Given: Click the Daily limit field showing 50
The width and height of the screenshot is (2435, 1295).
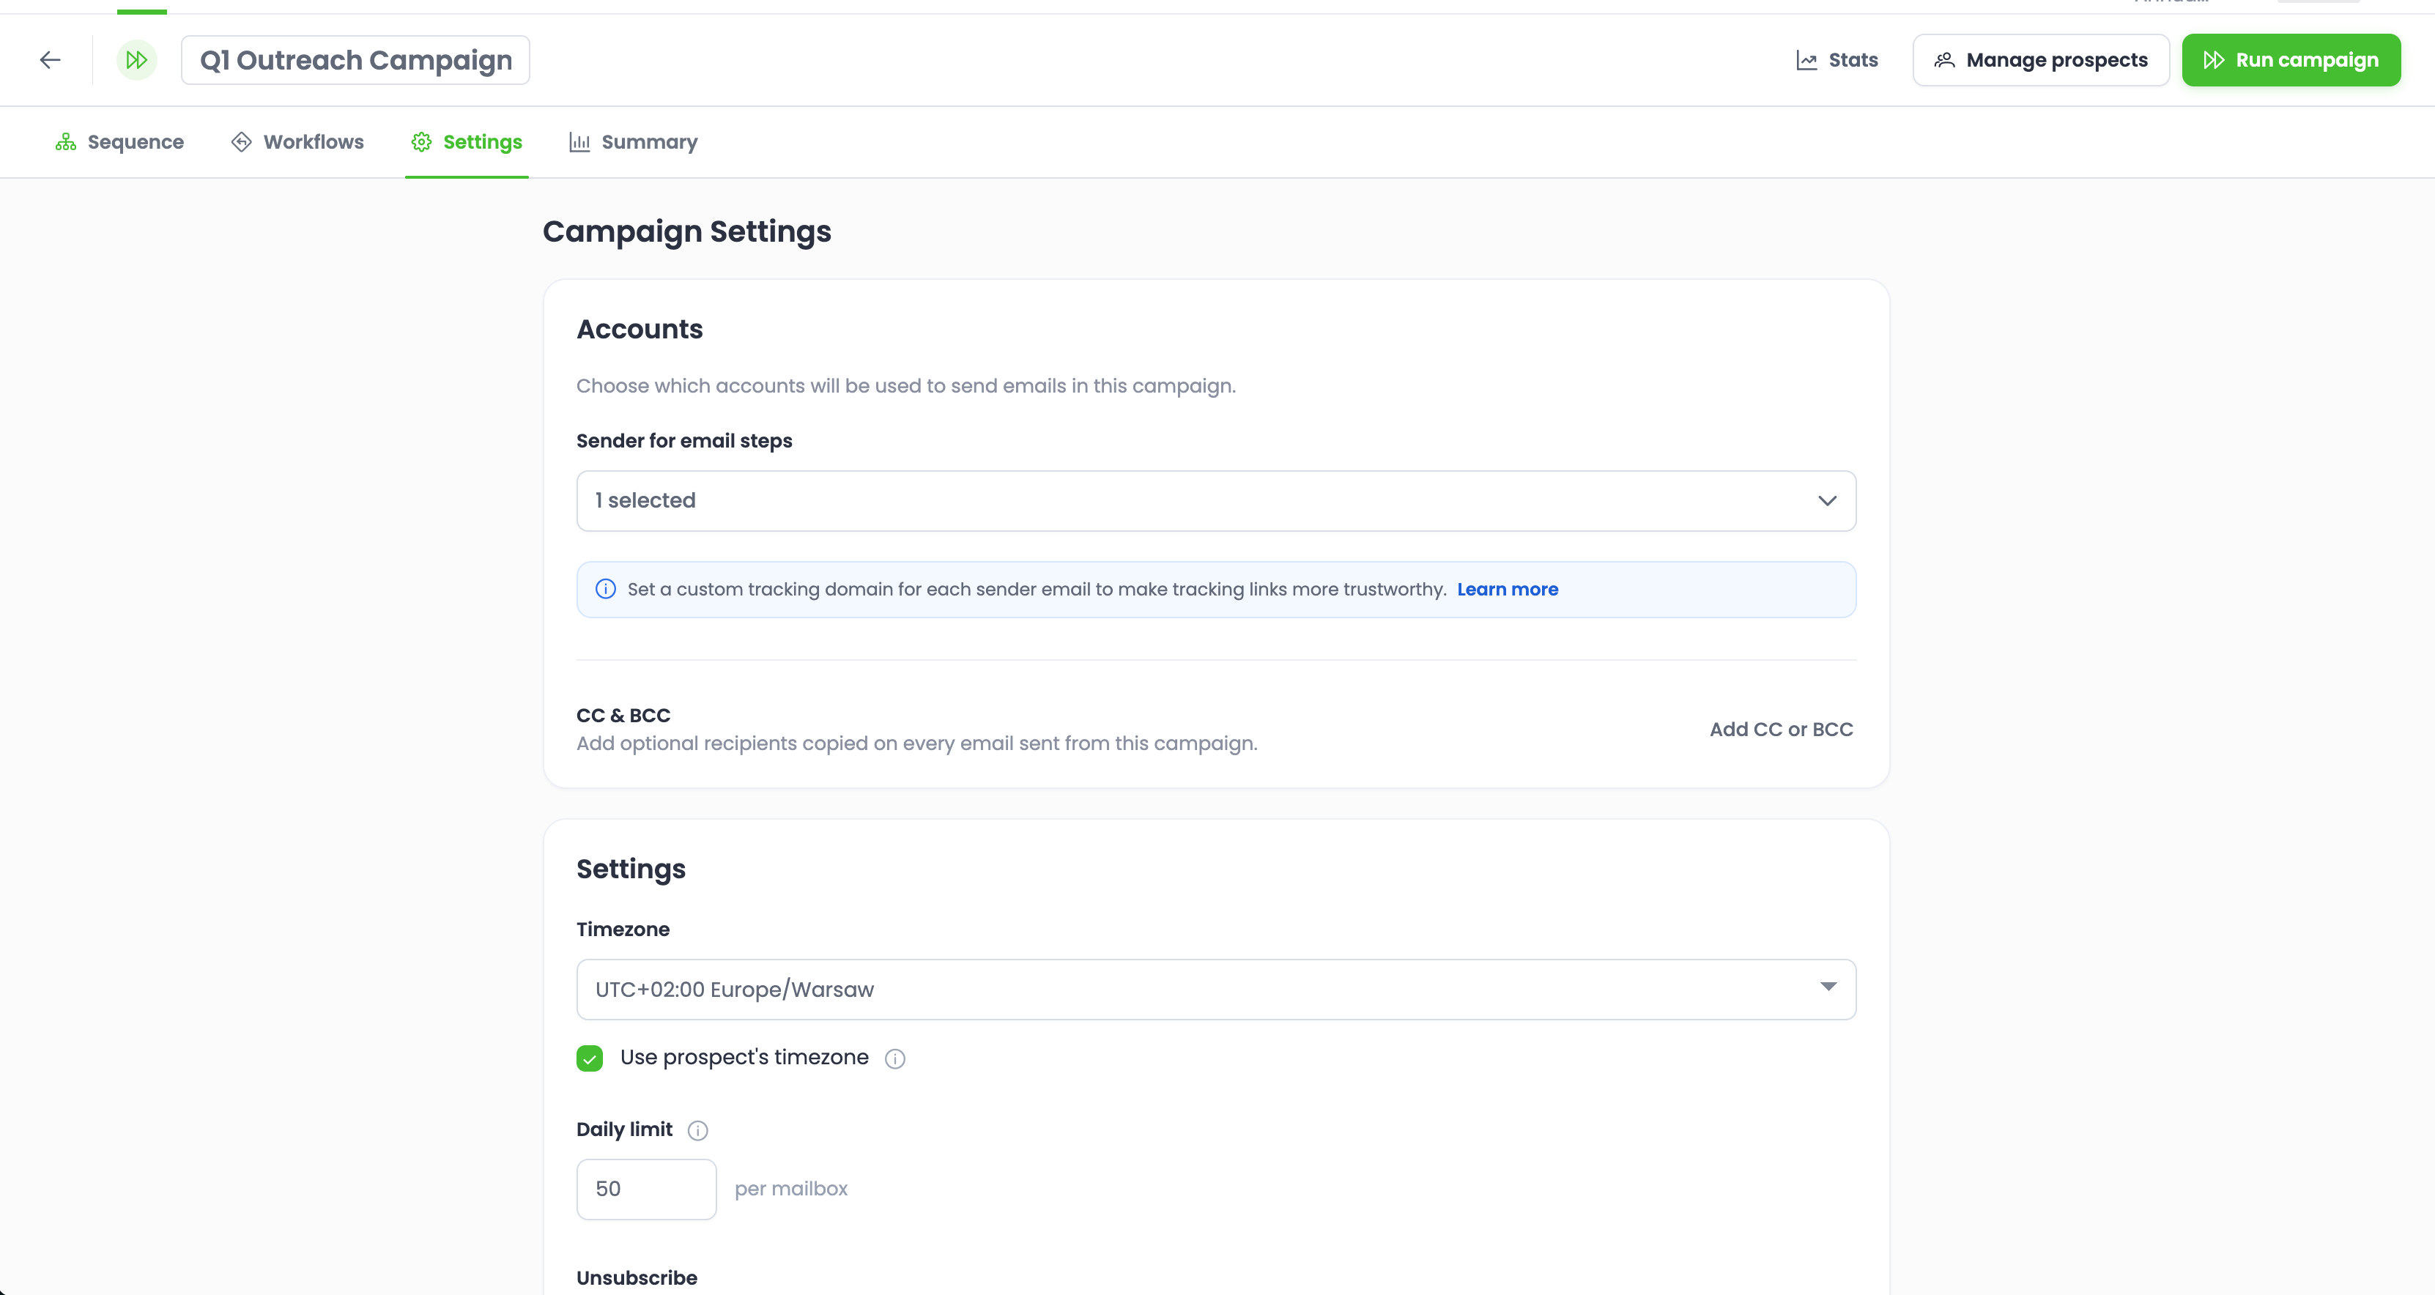Looking at the screenshot, I should (x=647, y=1189).
